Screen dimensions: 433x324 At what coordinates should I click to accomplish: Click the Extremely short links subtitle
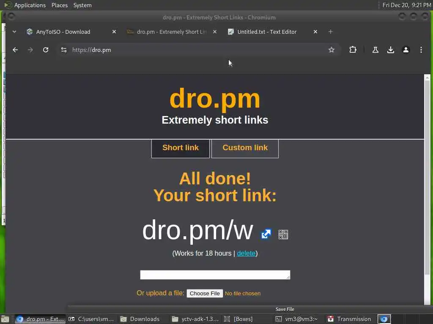point(215,120)
